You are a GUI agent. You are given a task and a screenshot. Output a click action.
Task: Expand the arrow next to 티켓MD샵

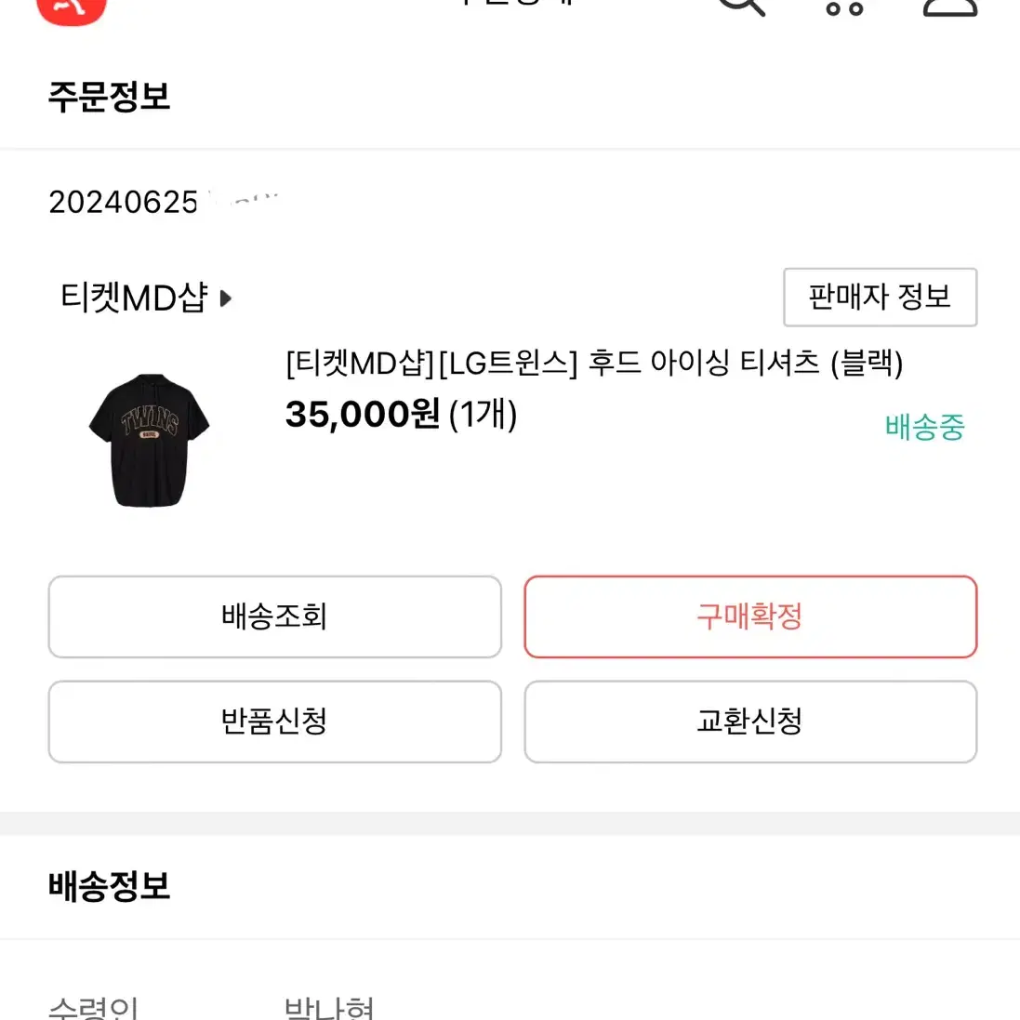[225, 298]
